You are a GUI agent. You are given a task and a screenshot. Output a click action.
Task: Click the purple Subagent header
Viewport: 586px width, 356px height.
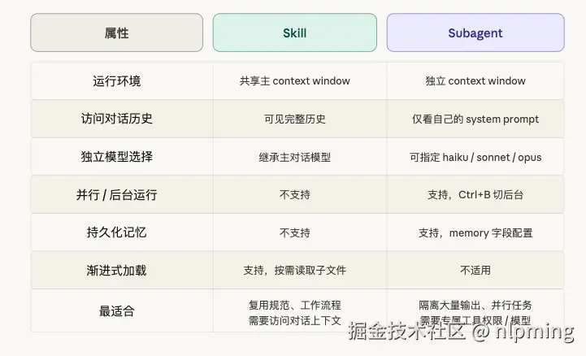point(475,33)
